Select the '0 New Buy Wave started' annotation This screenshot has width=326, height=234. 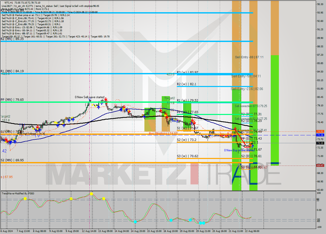239,150
